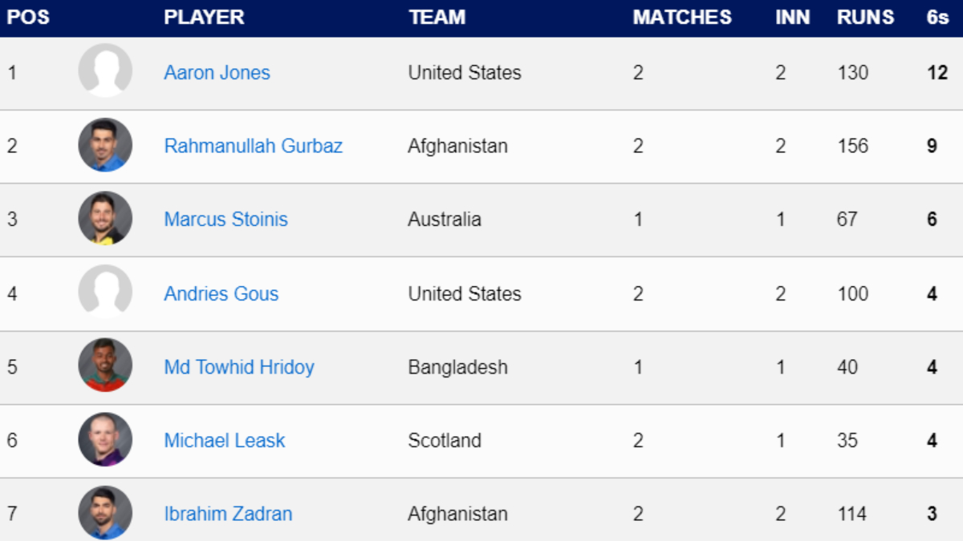Open Rahmanullah Gurbaz player link
Image resolution: width=963 pixels, height=541 pixels.
point(253,146)
